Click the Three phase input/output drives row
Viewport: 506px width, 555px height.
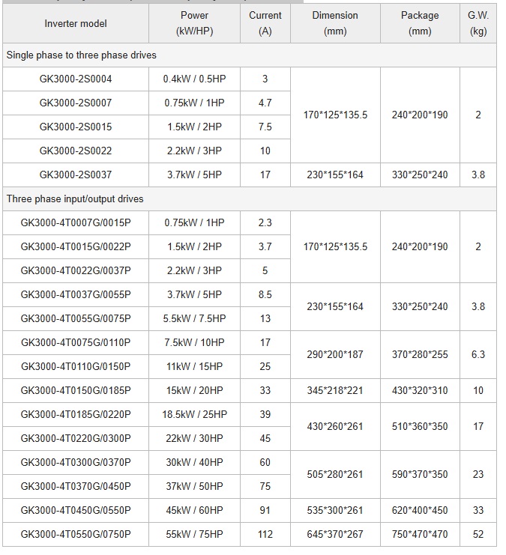coord(75,199)
